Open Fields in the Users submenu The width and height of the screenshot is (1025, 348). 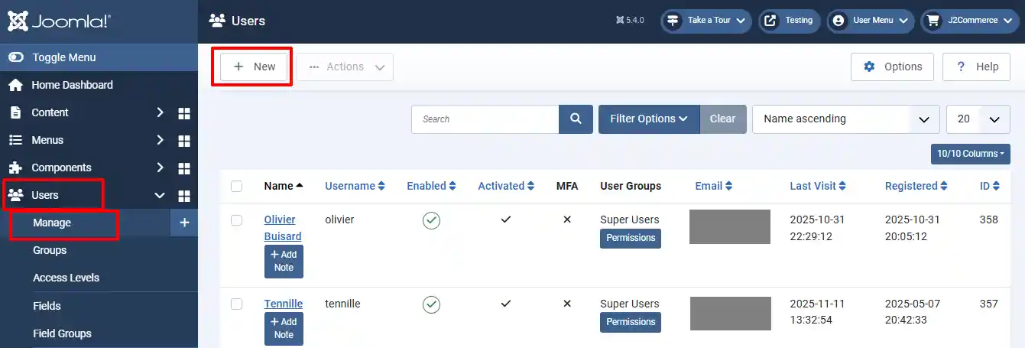47,306
